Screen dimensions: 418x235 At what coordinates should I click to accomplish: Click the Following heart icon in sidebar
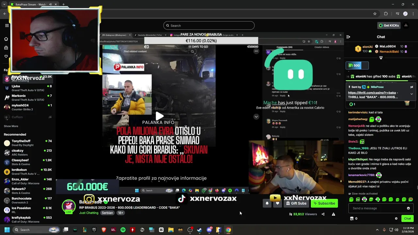(6, 56)
